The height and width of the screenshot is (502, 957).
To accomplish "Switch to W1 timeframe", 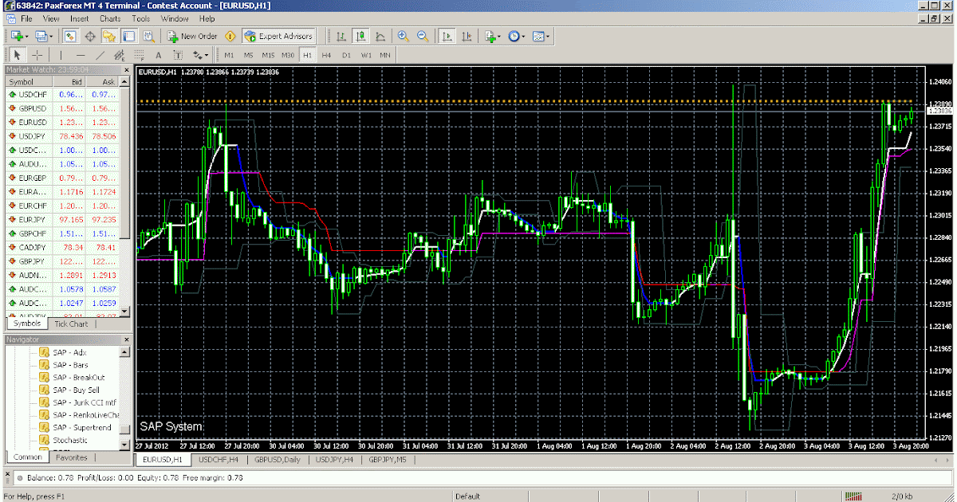I will click(366, 55).
